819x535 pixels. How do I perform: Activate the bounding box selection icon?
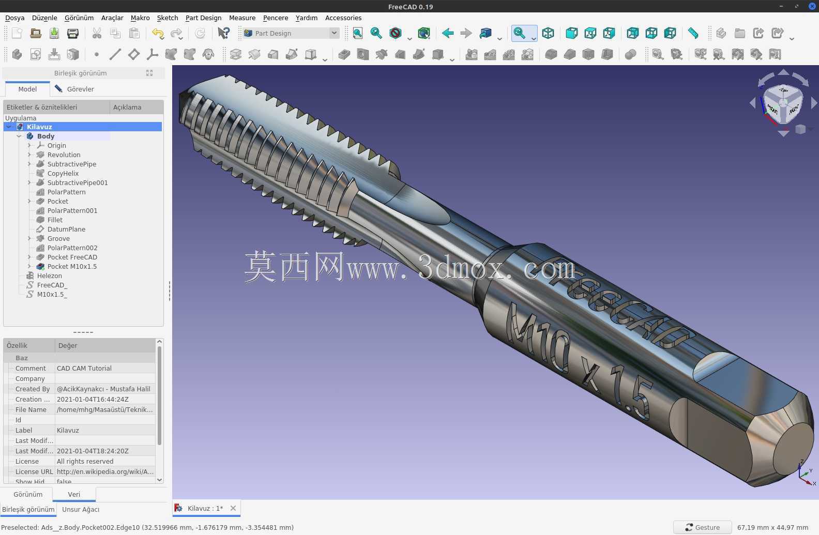(424, 33)
